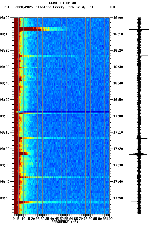Click the "09:20" PST time label

coord(5,149)
